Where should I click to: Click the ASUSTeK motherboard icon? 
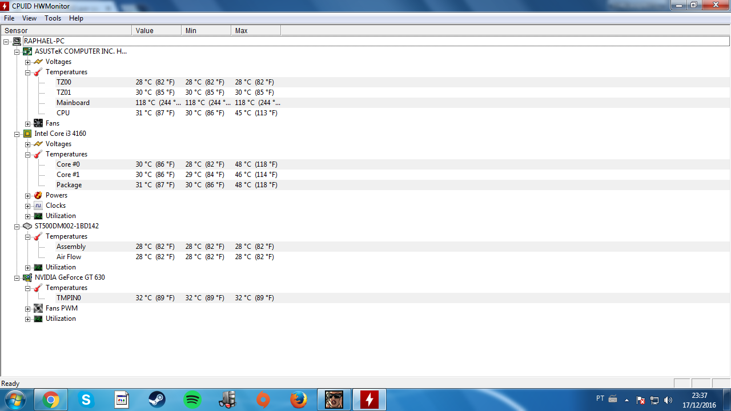coord(27,51)
